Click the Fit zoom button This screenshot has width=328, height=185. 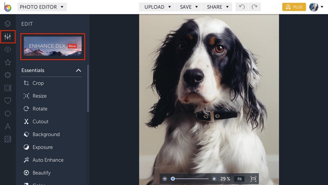pos(239,179)
